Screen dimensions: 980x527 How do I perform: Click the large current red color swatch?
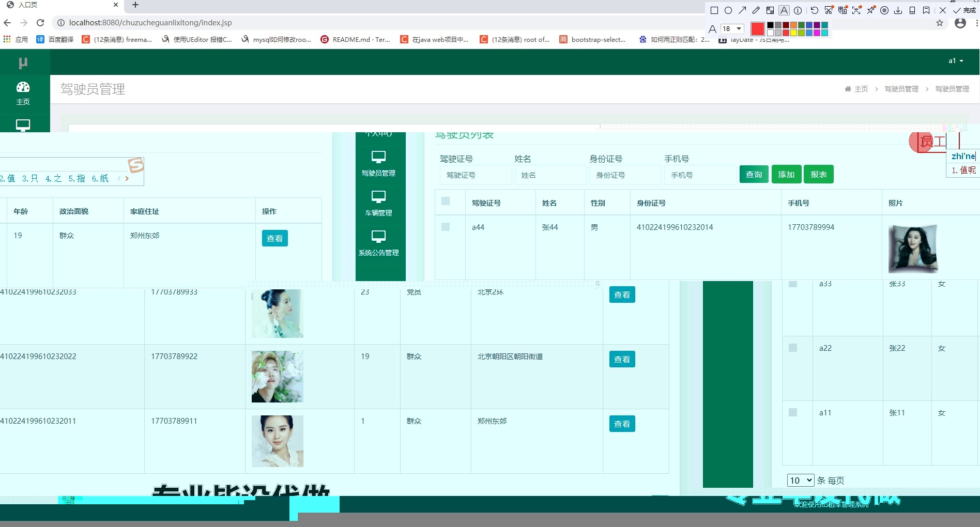point(758,29)
